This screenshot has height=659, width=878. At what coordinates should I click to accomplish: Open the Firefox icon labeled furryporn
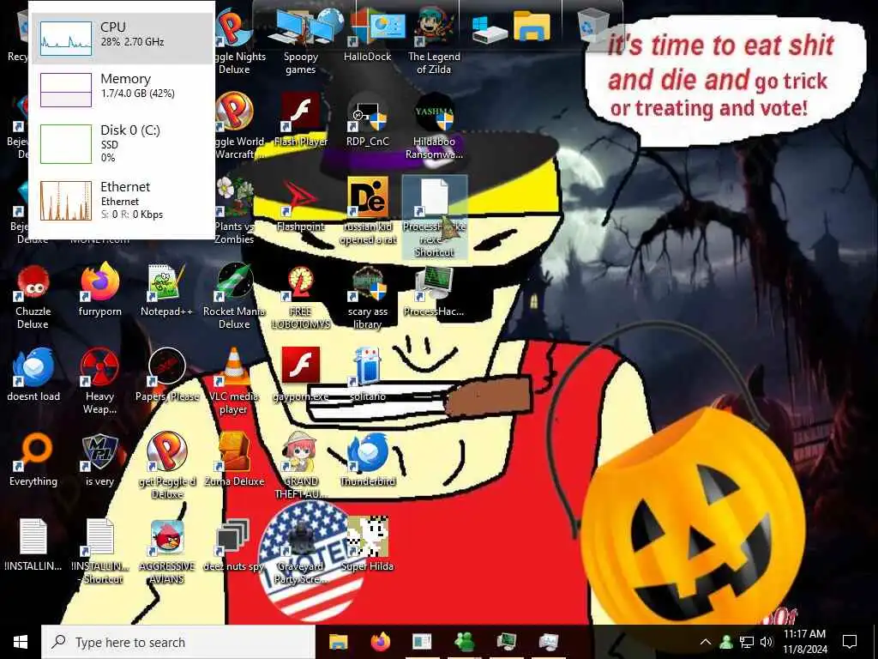100,290
